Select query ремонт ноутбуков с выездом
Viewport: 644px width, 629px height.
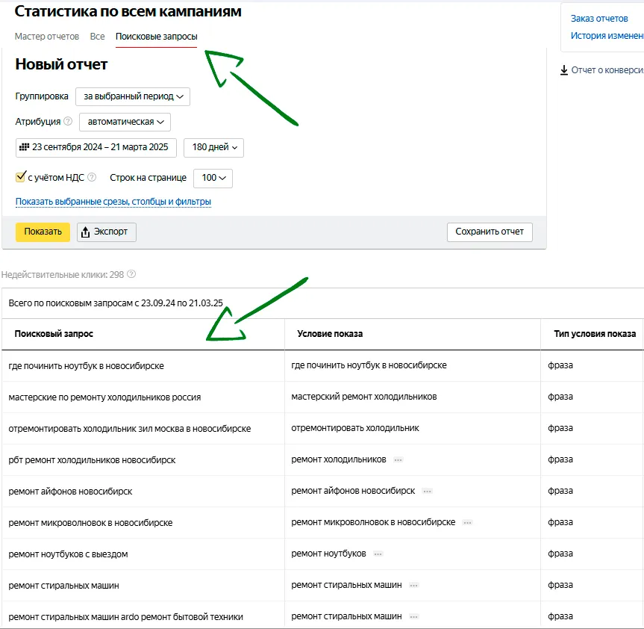coord(68,554)
